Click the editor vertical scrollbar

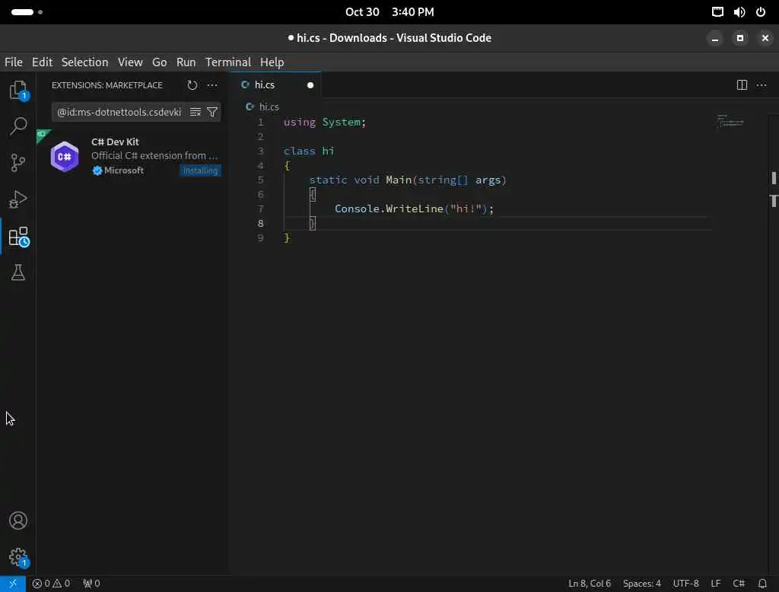pyautogui.click(x=773, y=343)
